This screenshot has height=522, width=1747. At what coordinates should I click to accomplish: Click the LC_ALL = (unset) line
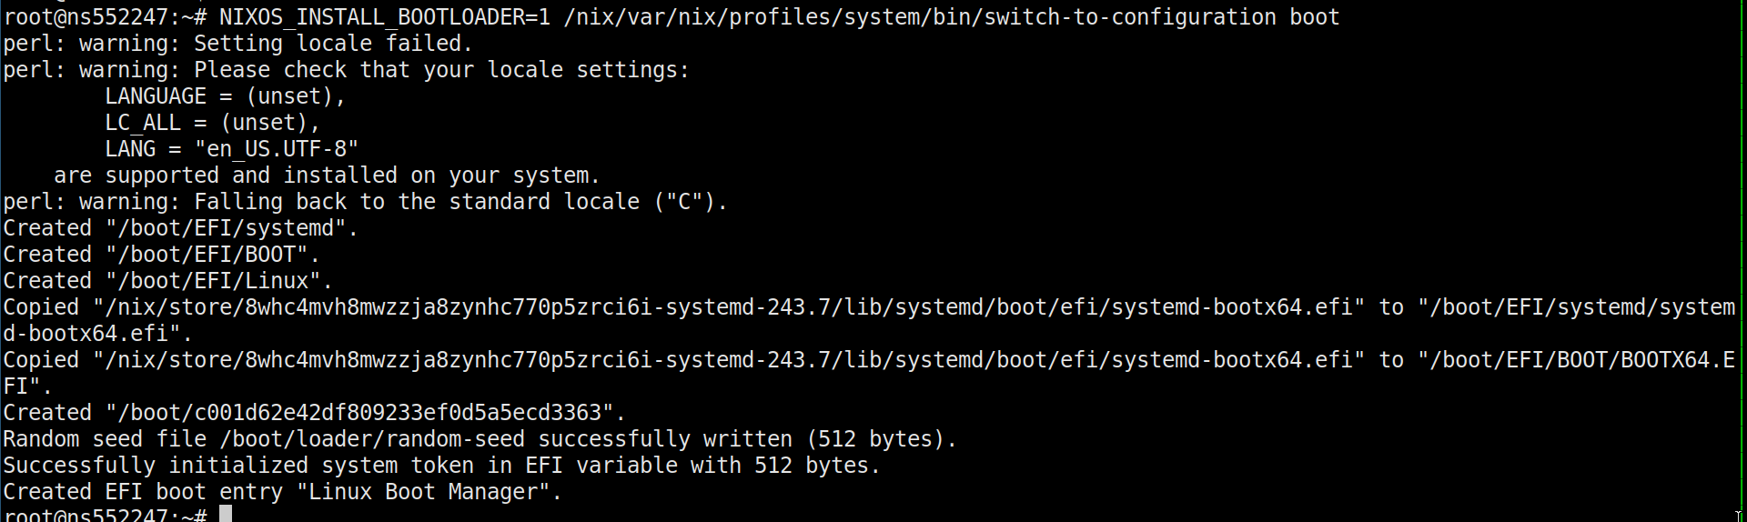(212, 123)
